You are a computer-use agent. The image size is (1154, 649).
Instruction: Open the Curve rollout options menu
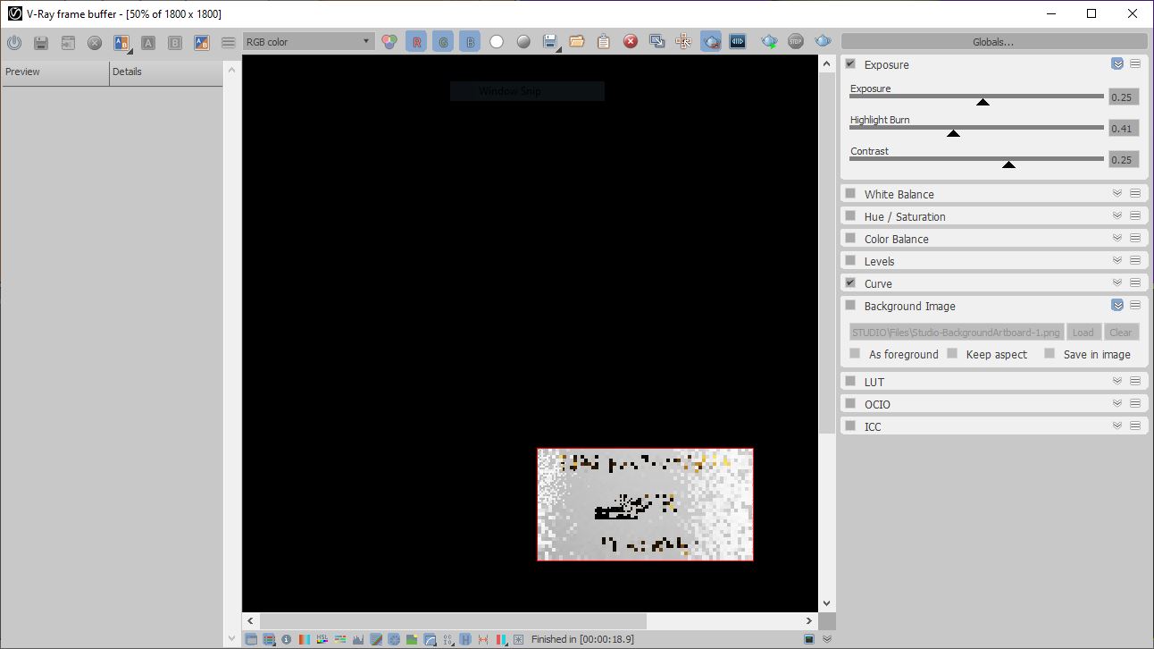[x=1135, y=283]
